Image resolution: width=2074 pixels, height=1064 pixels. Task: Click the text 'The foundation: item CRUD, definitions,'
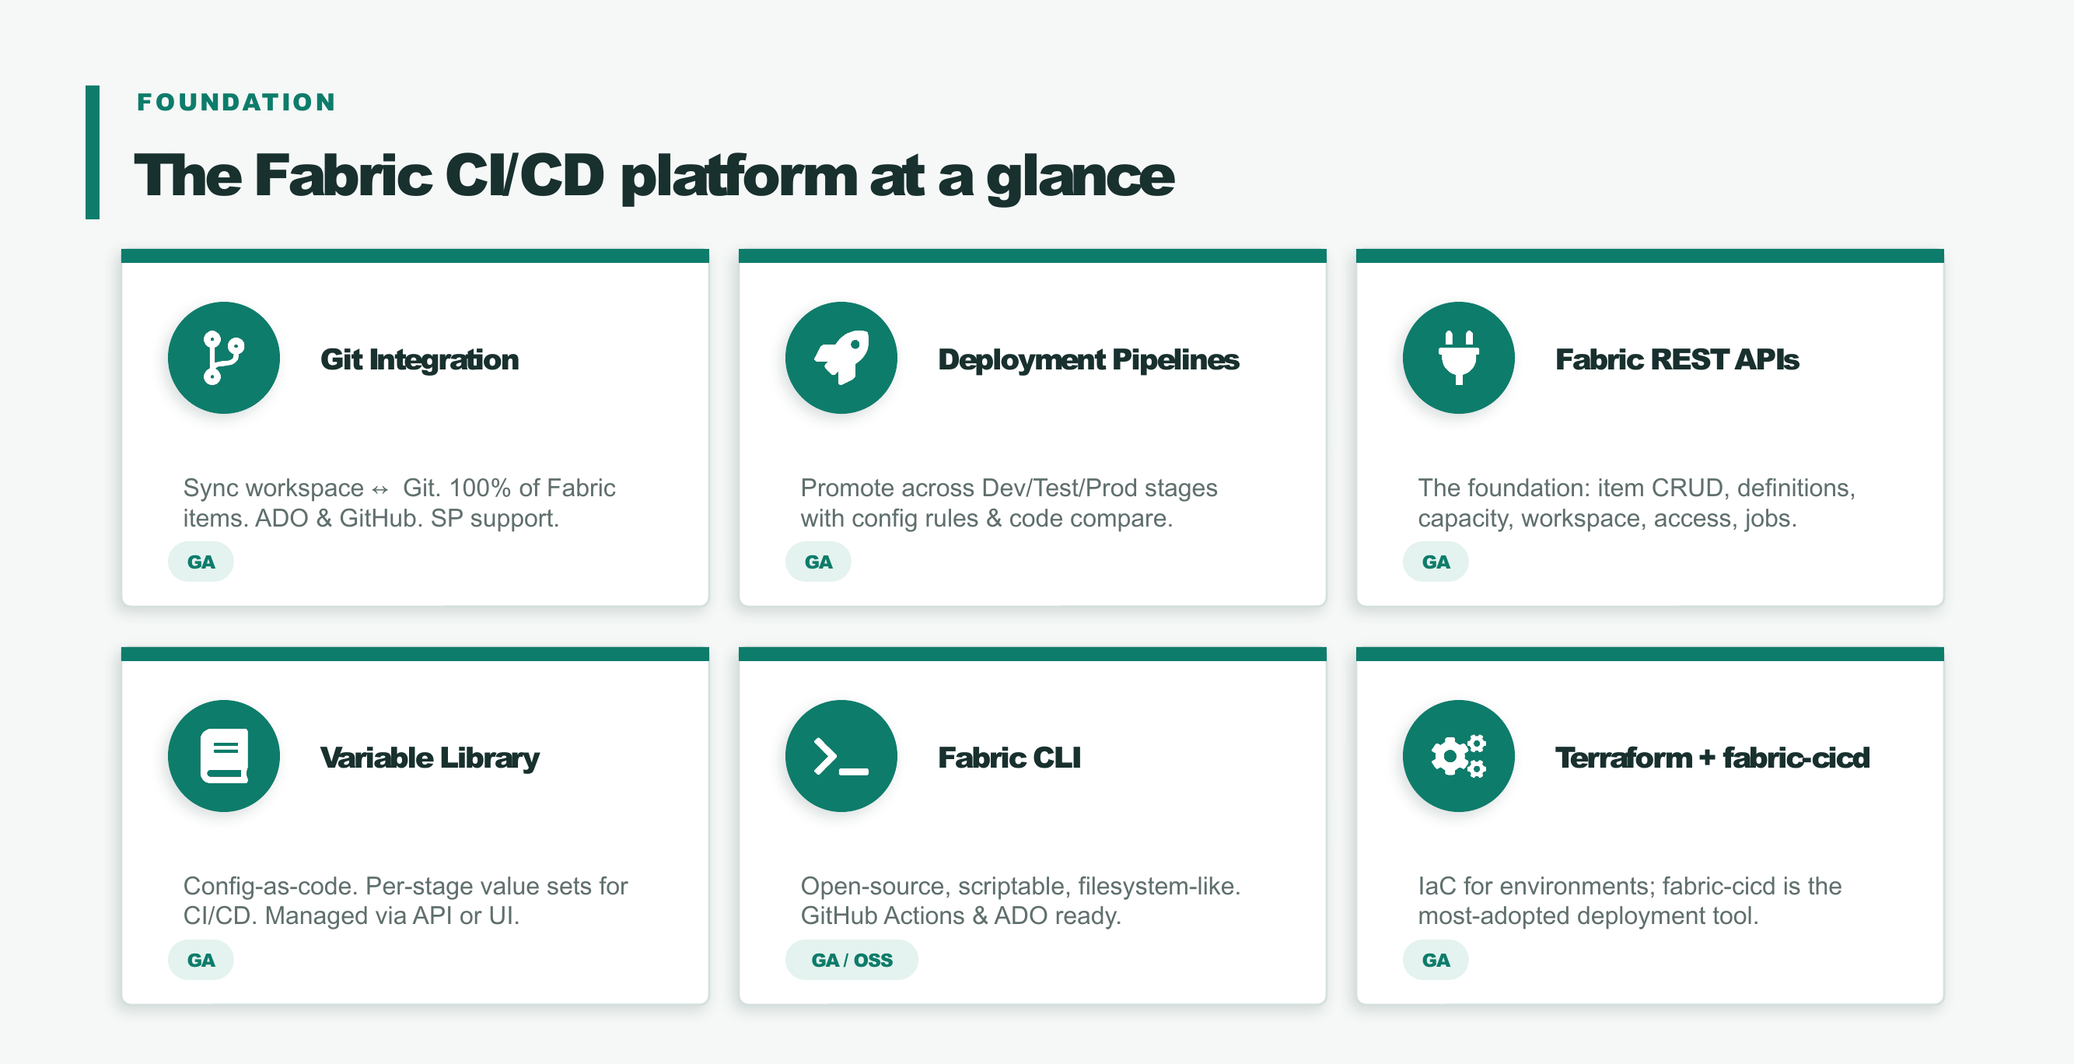click(x=1637, y=488)
